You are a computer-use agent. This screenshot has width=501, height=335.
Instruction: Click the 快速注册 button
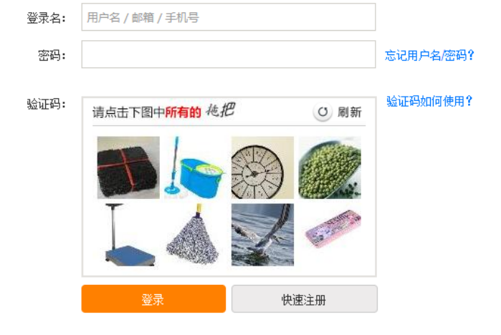click(305, 299)
